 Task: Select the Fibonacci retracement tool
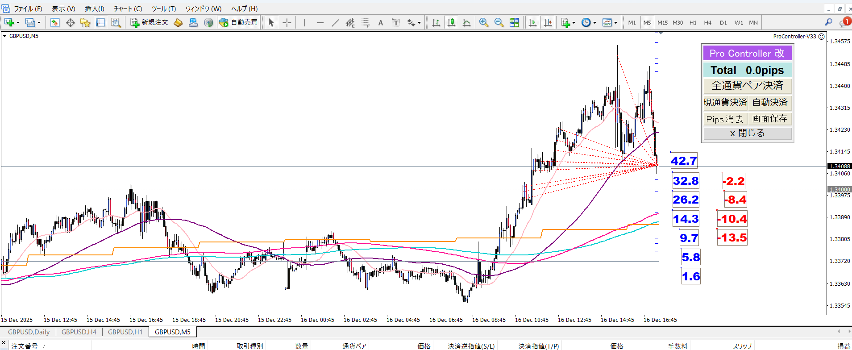pos(366,23)
